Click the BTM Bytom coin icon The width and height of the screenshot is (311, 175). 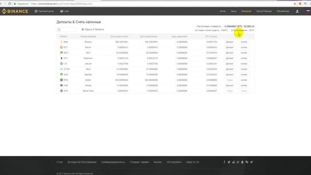pyautogui.click(x=62, y=80)
